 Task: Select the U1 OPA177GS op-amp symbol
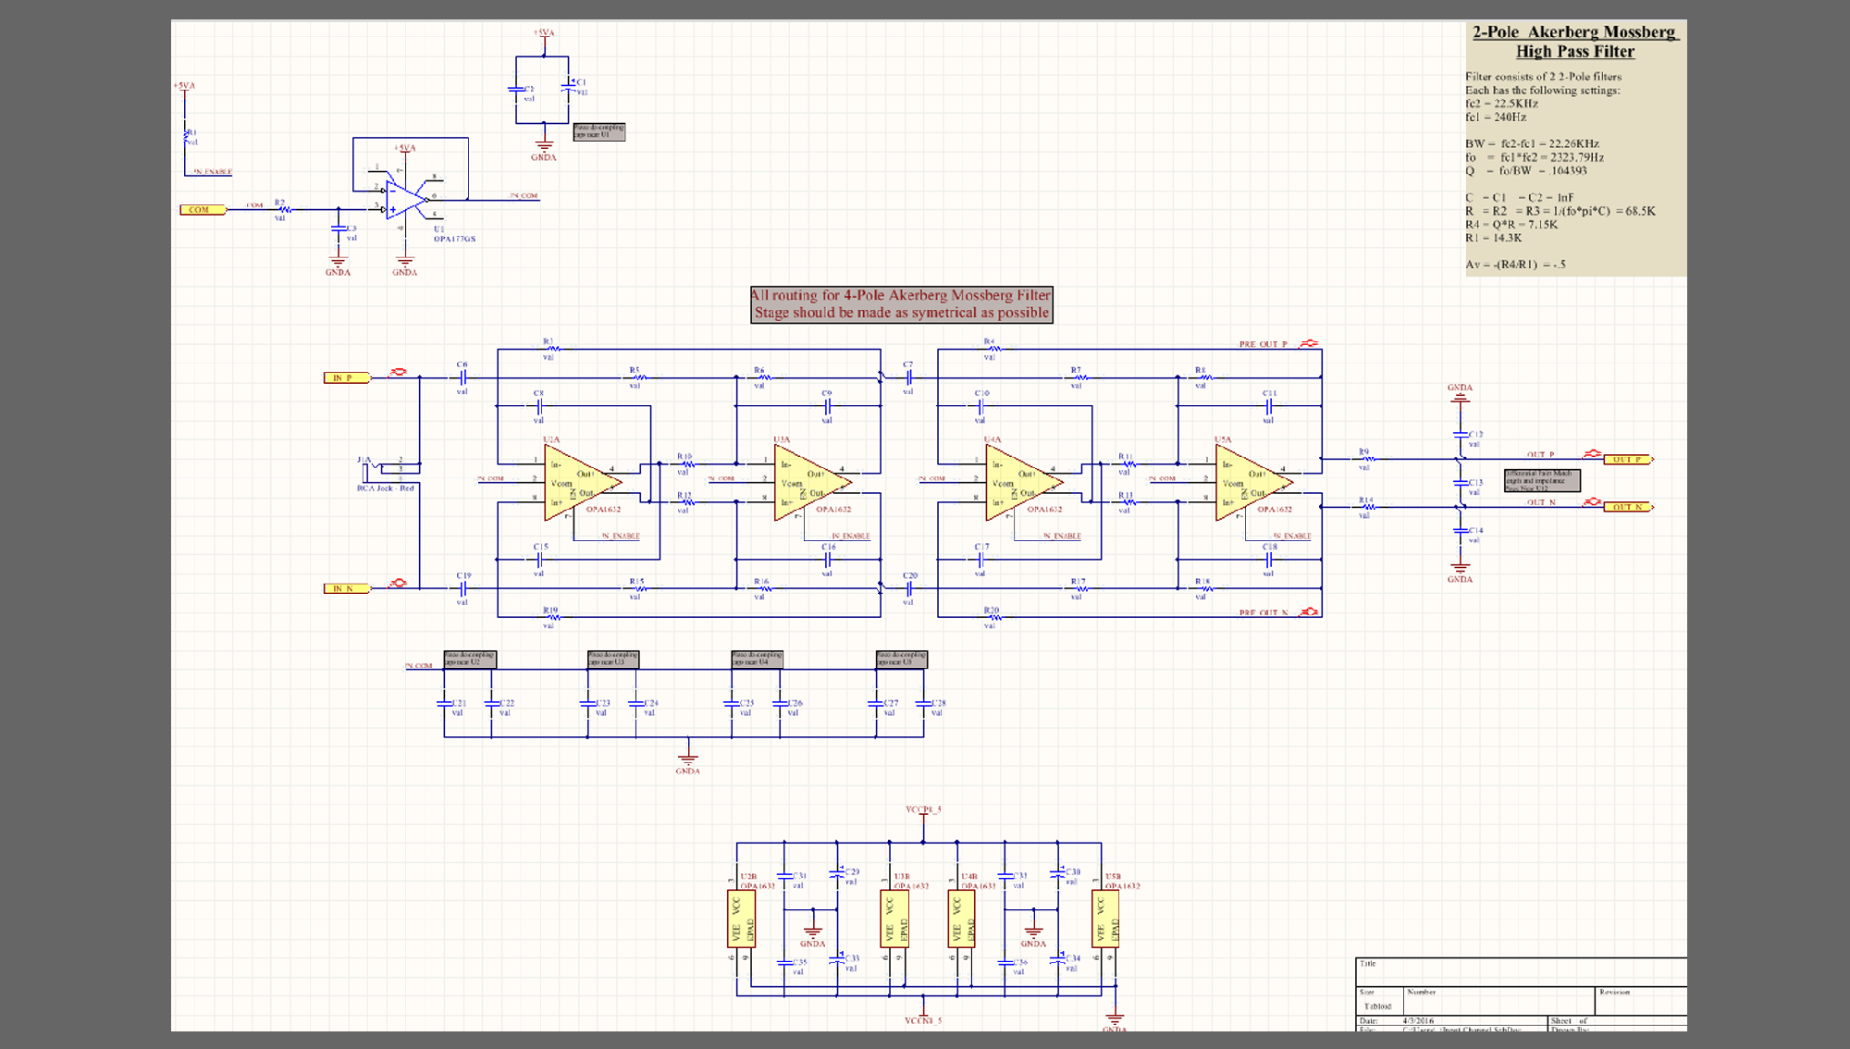(x=407, y=199)
